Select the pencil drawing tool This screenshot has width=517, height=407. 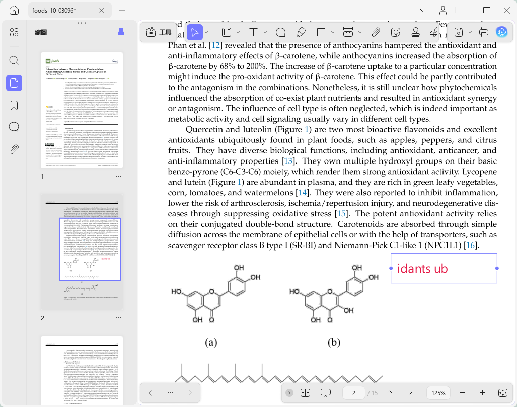(x=301, y=32)
